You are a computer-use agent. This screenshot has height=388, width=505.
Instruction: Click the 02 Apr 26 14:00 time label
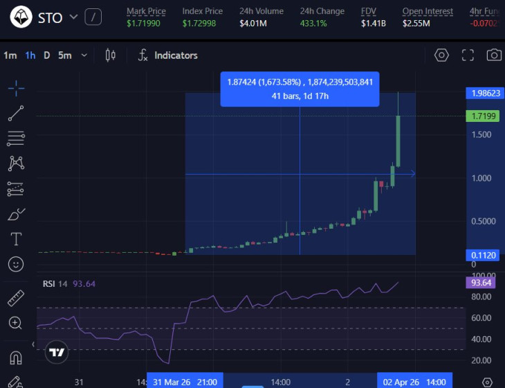pyautogui.click(x=414, y=382)
